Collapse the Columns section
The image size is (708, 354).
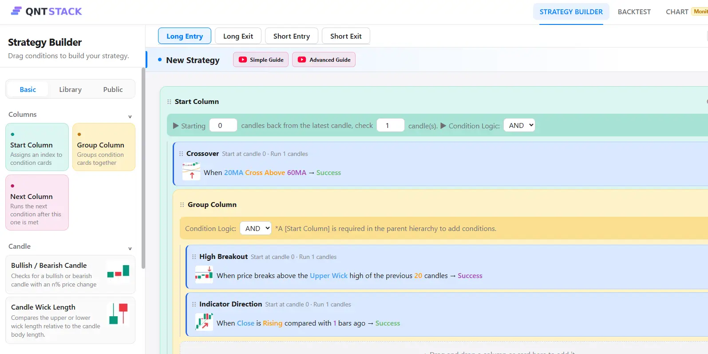coord(130,117)
